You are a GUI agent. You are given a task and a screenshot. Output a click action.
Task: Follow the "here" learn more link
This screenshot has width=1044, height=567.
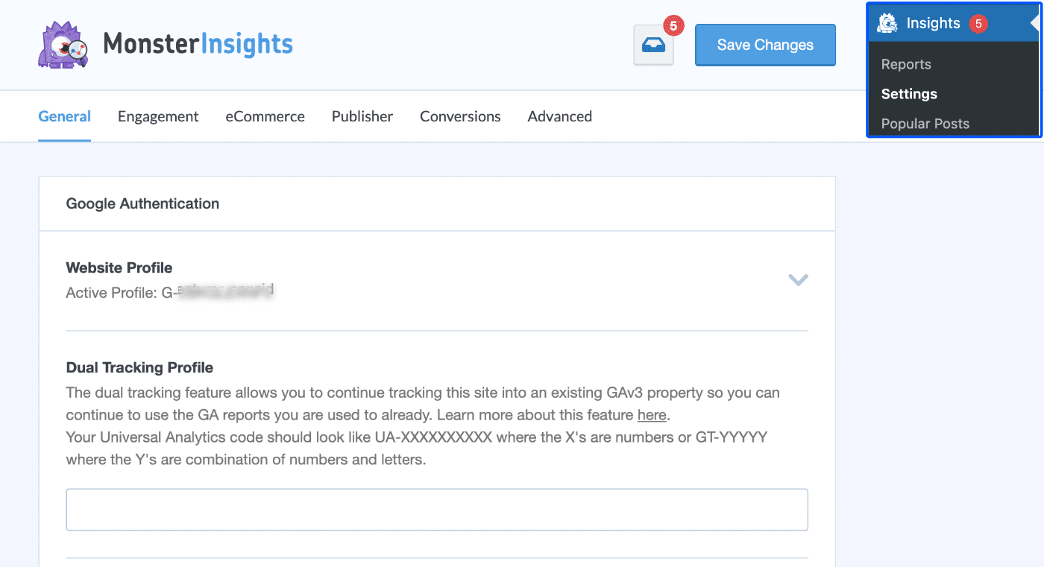pos(652,415)
